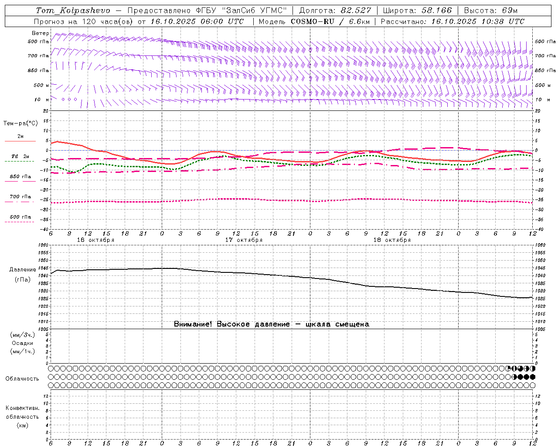Click the model name COSMO-RU / 6.6км
This screenshot has width=558, height=447.
pyautogui.click(x=330, y=21)
